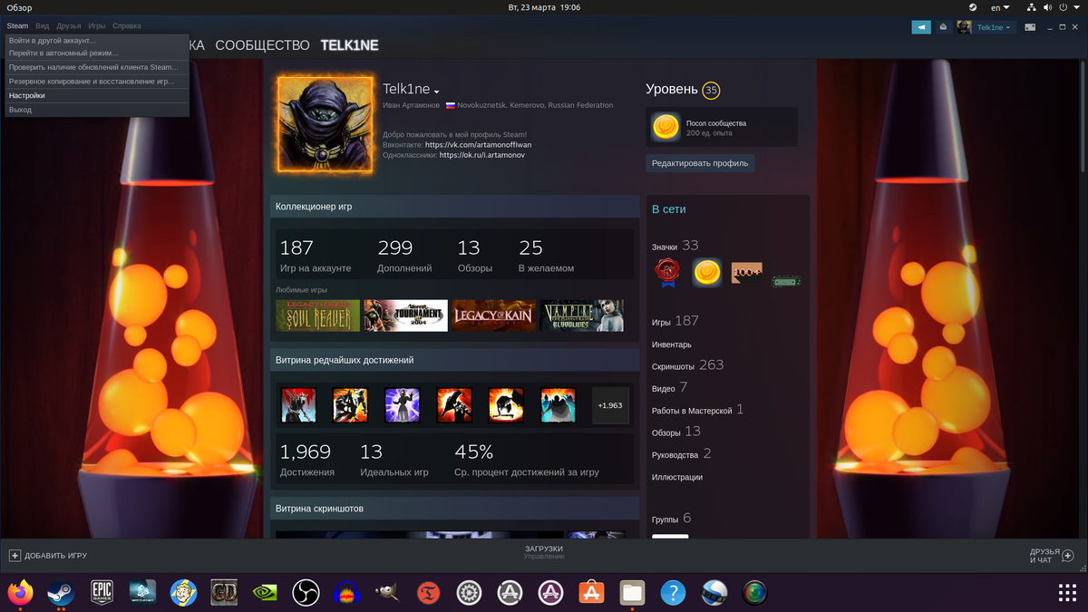The height and width of the screenshot is (612, 1088).
Task: Open the Vampire Bloodlines game thumbnail
Action: [581, 316]
